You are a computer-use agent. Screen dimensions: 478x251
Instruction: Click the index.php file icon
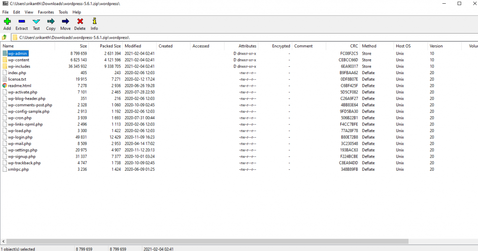5,73
